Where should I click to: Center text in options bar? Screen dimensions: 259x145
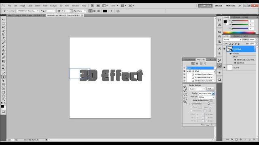(94, 11)
